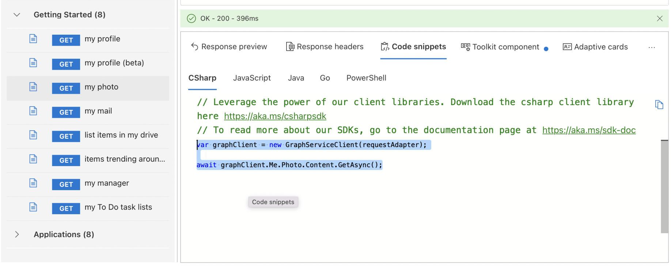Click the code panel vertical scrollbar
The image size is (671, 269).
click(664, 186)
